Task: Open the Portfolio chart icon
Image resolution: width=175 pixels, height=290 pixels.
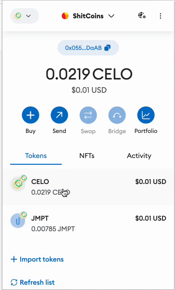Action: pos(146,115)
